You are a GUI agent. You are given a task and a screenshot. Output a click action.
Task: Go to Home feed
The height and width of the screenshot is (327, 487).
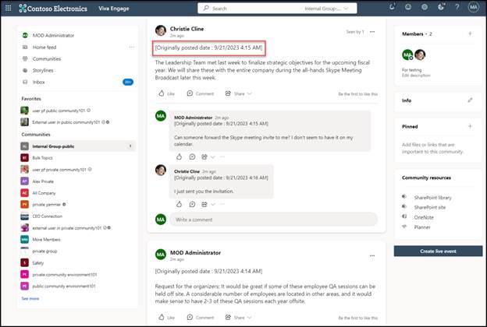(44, 47)
